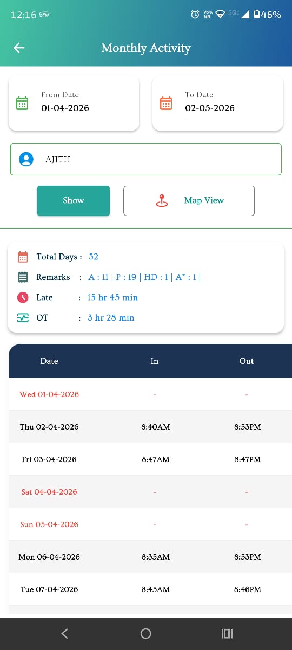Tap the Android back navigation button
Image resolution: width=292 pixels, height=650 pixels.
pos(64,633)
